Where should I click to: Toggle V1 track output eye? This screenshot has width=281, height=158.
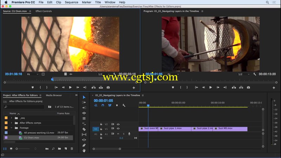118,129
